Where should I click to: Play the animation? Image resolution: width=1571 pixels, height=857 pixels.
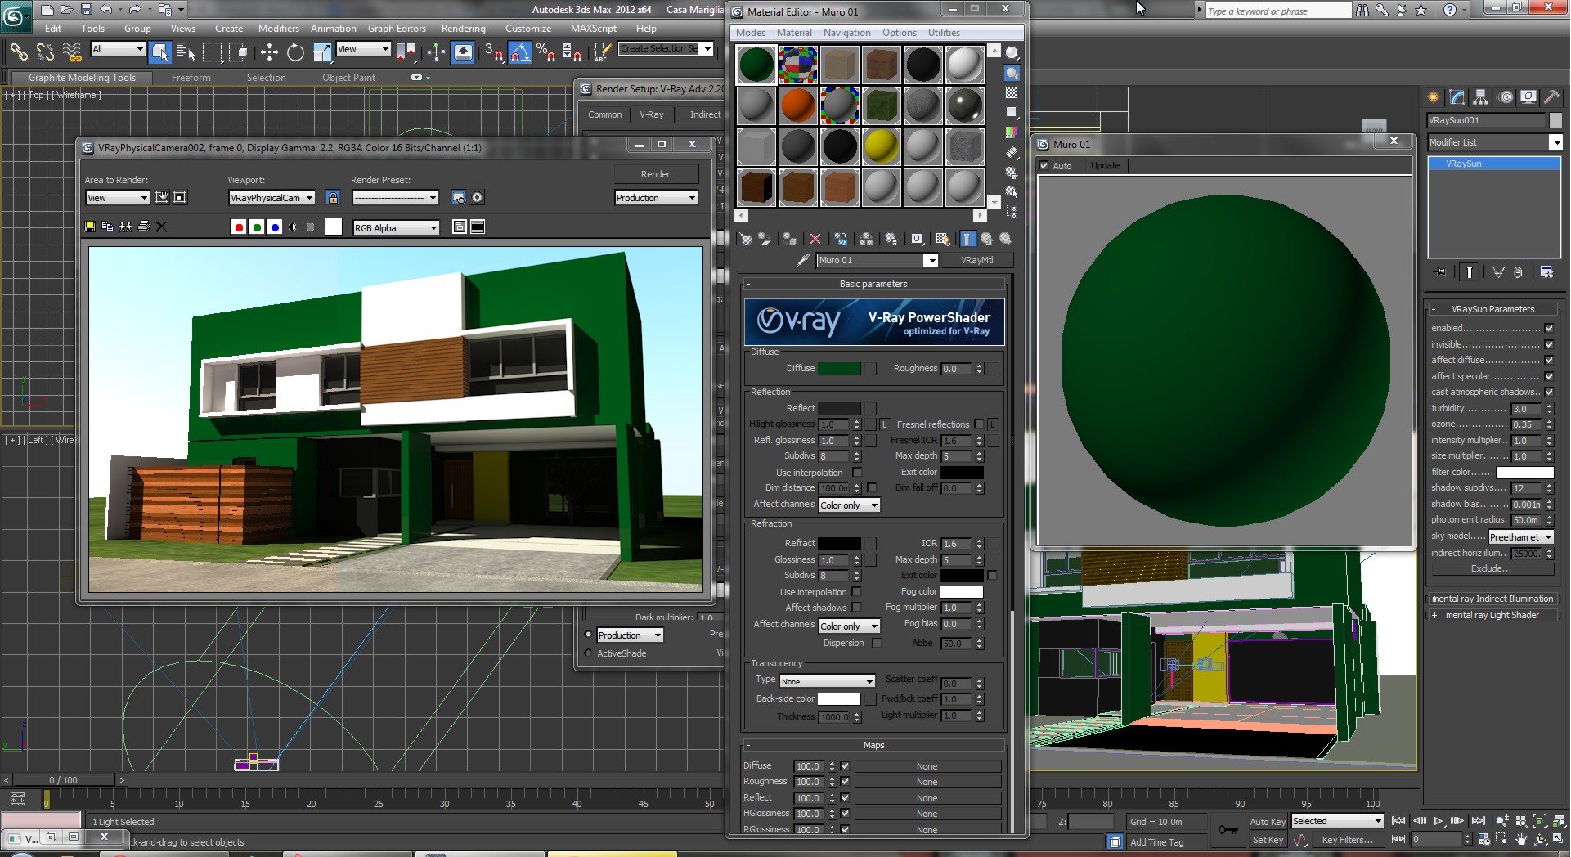(1439, 821)
